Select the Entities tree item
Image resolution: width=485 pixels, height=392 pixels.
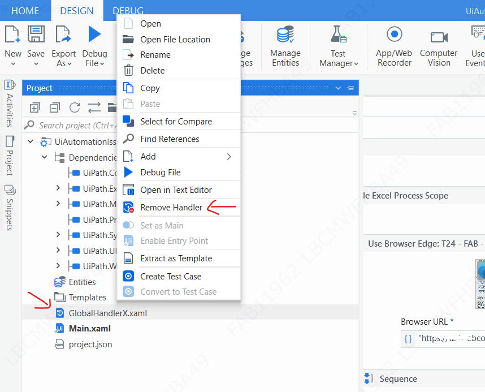point(83,282)
